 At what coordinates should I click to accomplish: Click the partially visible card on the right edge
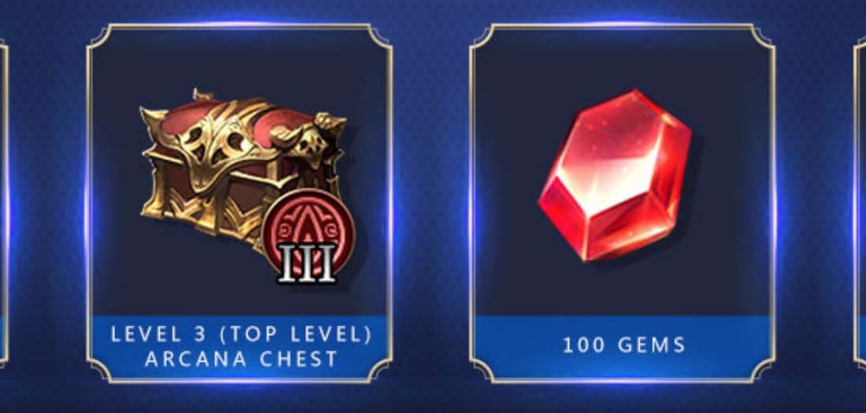click(860, 205)
